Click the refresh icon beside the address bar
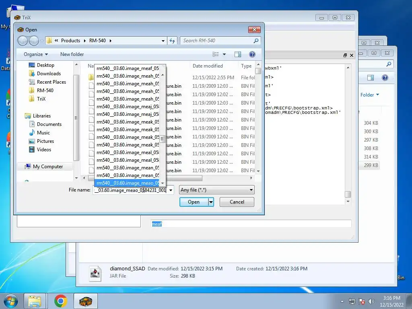This screenshot has width=412, height=309. pos(172,41)
